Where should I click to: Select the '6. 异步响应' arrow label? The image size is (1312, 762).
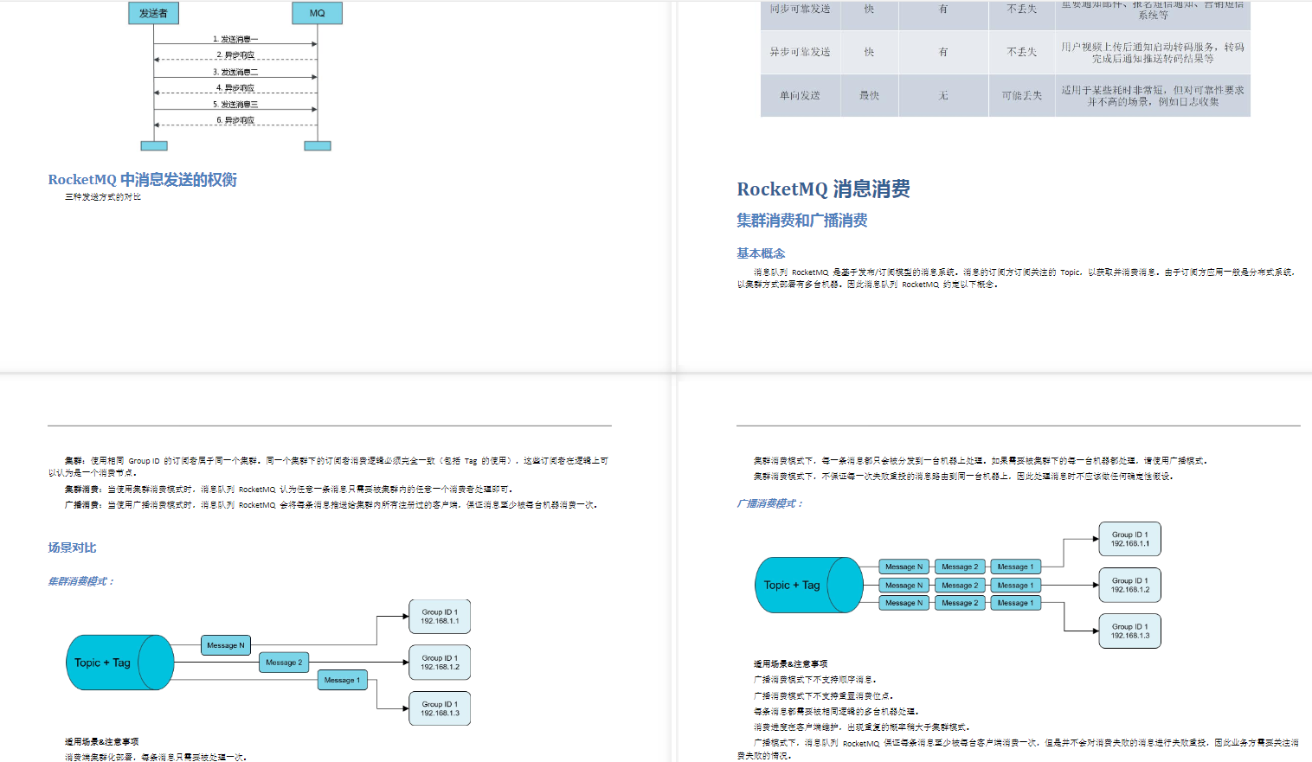[x=235, y=120]
